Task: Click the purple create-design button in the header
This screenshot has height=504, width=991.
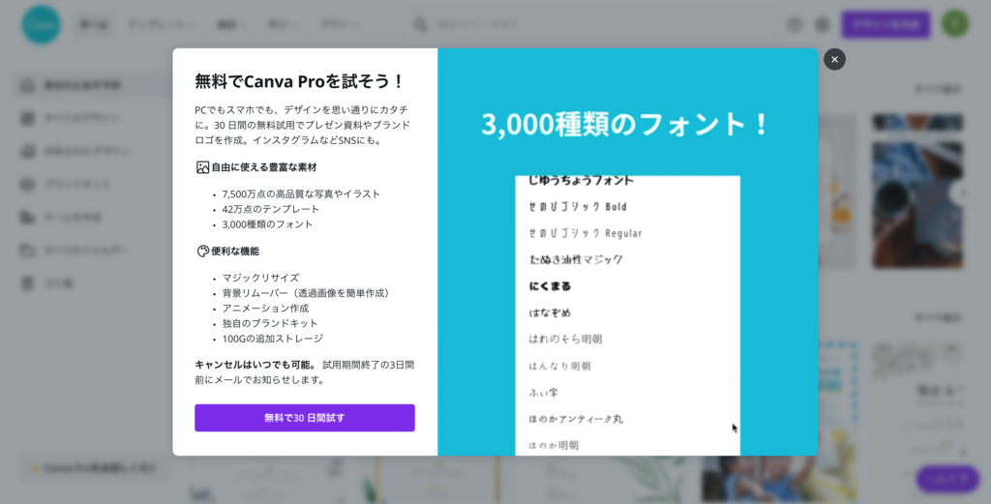Action: click(x=886, y=24)
